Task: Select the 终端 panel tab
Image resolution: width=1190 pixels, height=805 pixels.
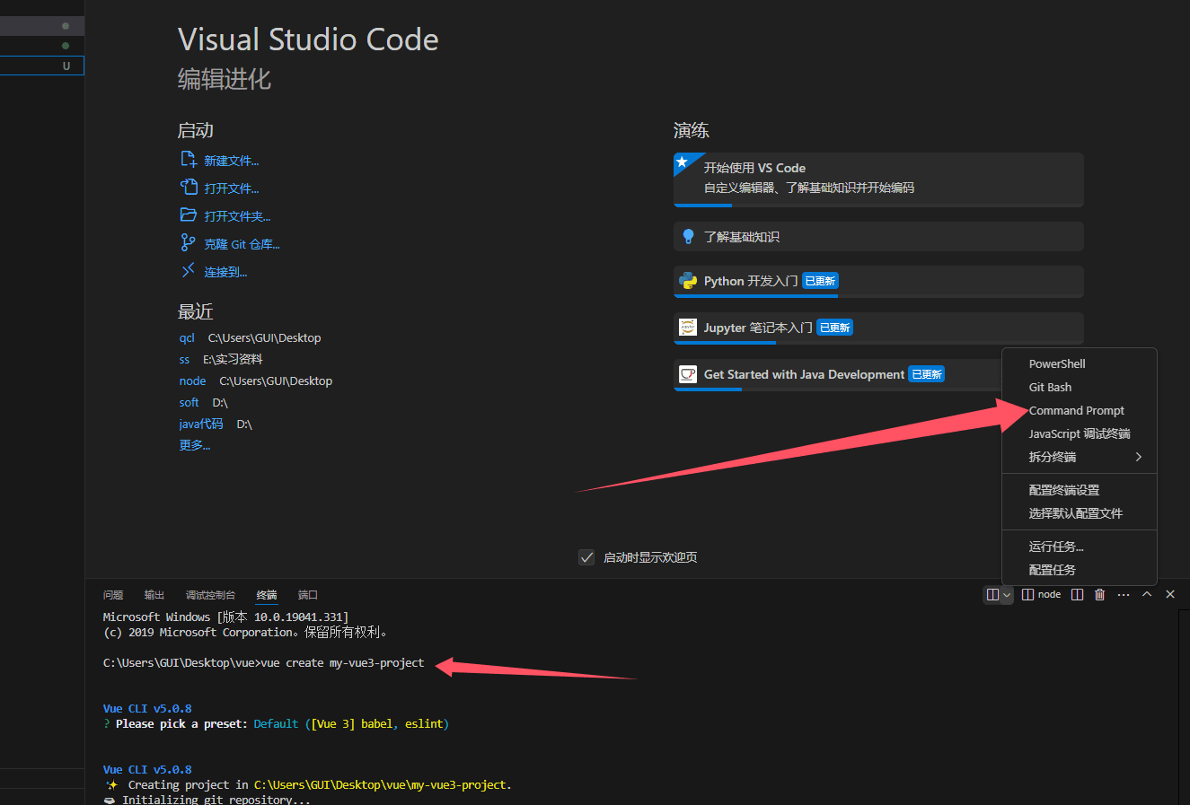Action: click(x=267, y=595)
